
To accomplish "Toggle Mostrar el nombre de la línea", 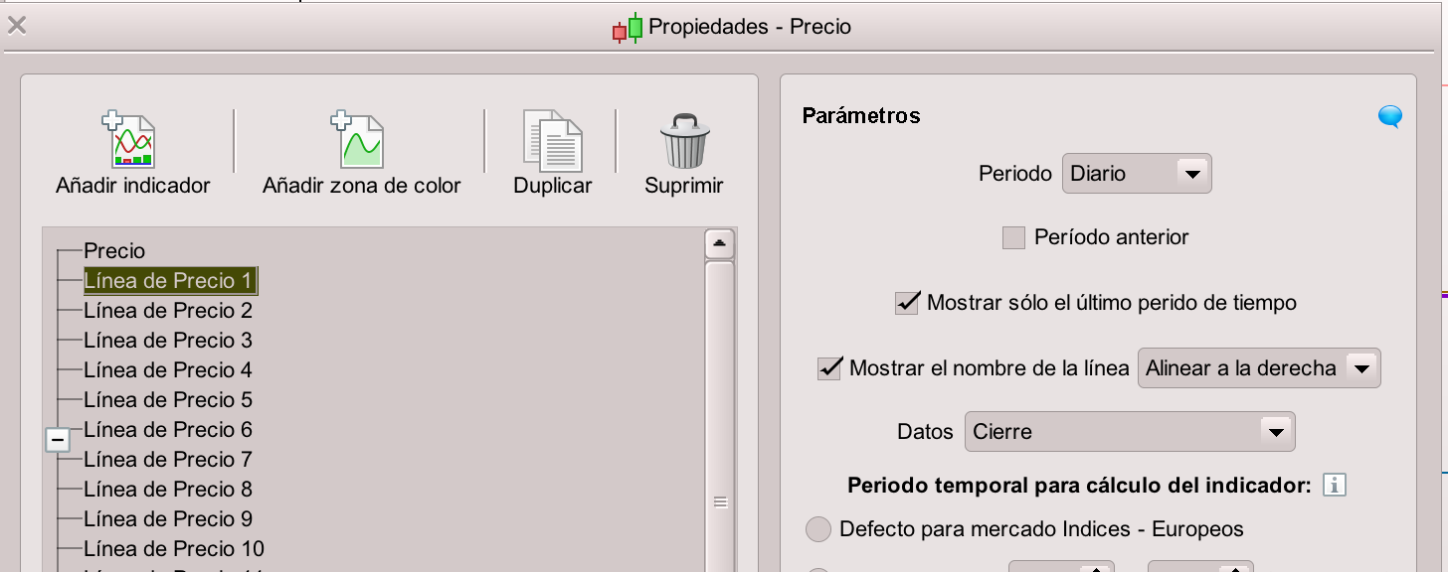I will click(x=829, y=368).
